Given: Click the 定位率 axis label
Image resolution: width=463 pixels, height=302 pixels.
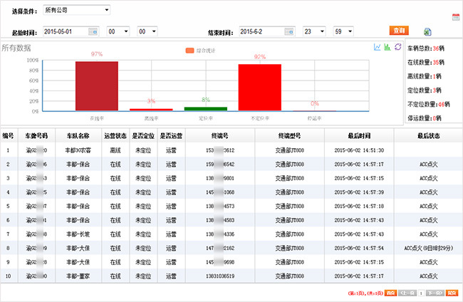Looking at the screenshot, I should [x=206, y=118].
